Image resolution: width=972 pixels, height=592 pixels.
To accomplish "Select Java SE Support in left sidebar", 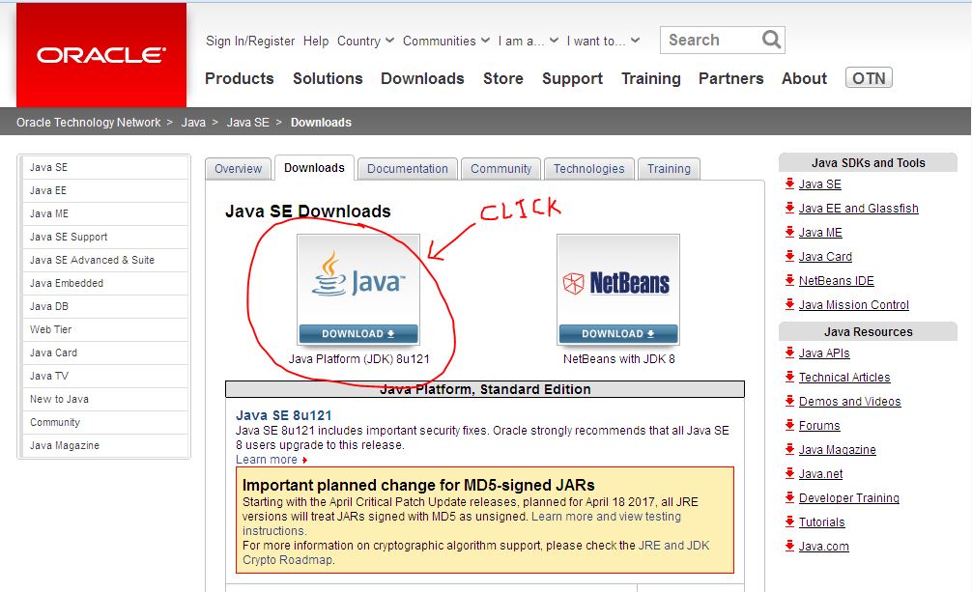I will 104,237.
